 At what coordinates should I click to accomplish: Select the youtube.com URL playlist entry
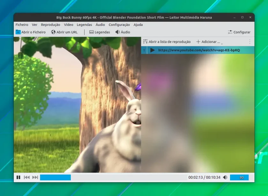tap(198, 50)
